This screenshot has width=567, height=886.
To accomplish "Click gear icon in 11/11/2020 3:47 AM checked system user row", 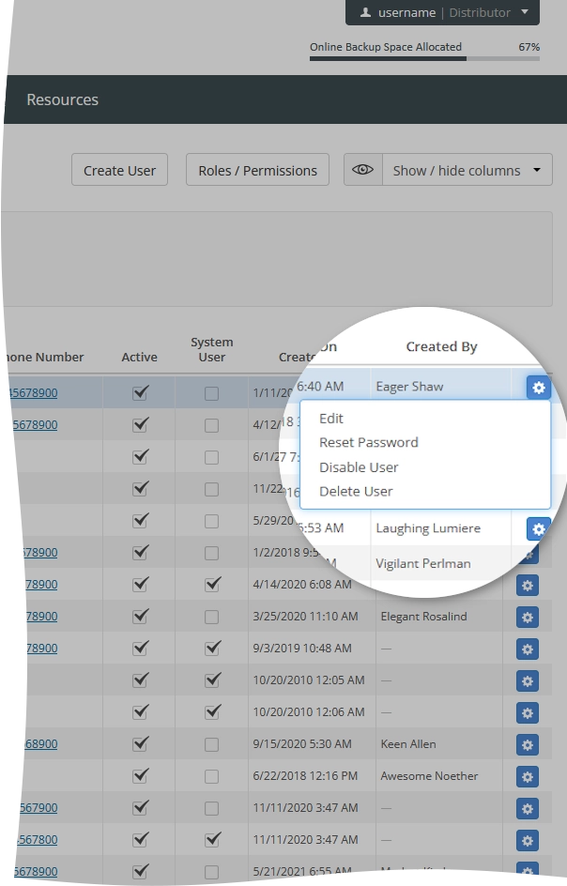I will (x=528, y=841).
